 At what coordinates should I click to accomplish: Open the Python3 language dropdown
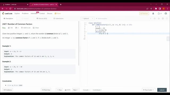coord(87,18)
